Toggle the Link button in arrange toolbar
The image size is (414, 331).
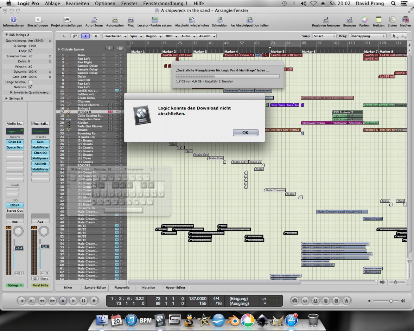75,36
